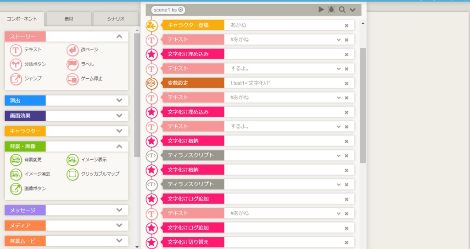Delete the 文字化け切り替え row
The image size is (470, 249).
click(x=347, y=243)
